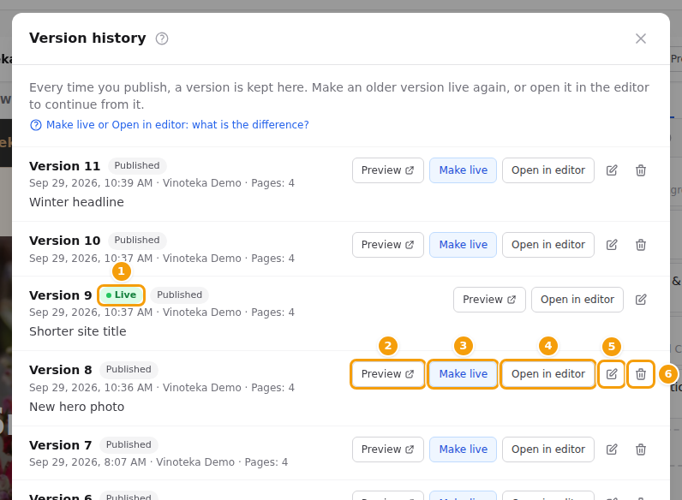
Task: Click the Published badge on Version 9
Action: 179,295
